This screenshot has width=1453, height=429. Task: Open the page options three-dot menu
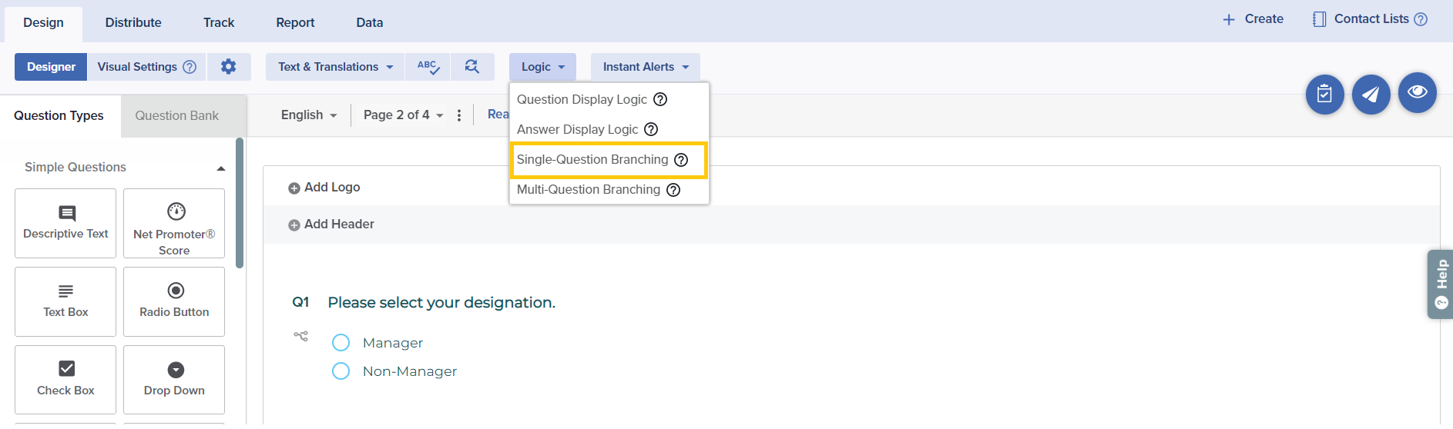click(459, 115)
